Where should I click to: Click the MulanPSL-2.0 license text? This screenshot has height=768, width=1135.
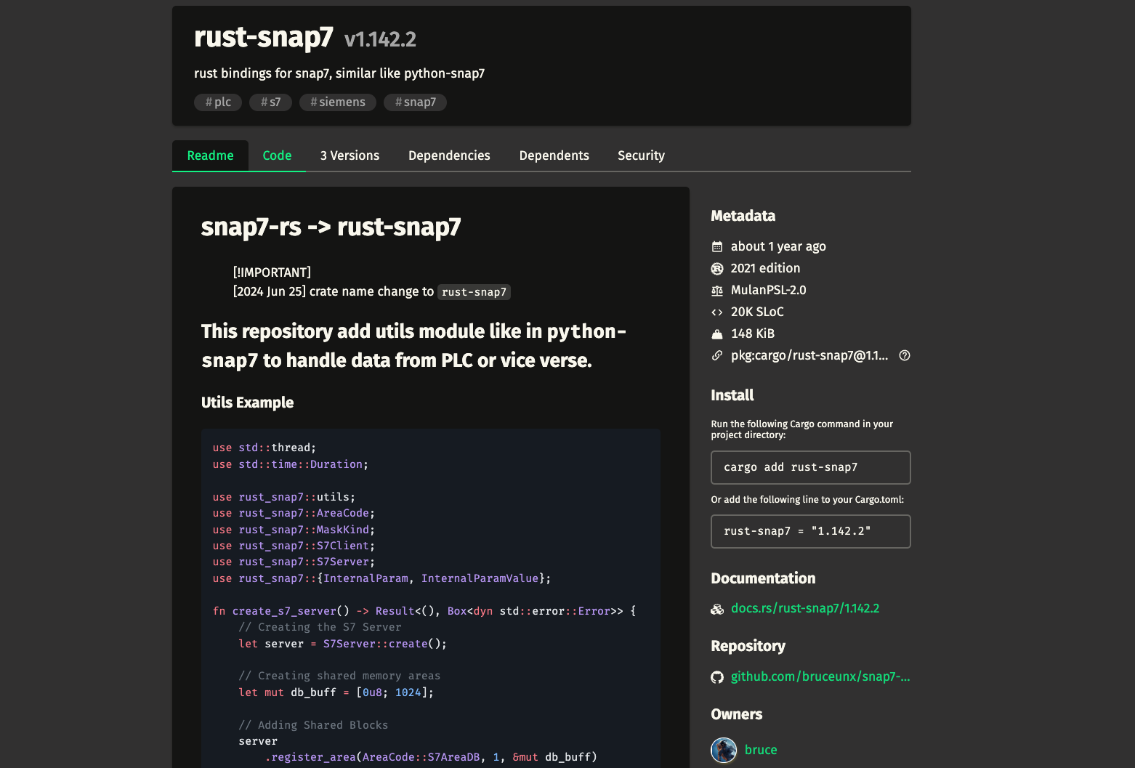coord(769,290)
